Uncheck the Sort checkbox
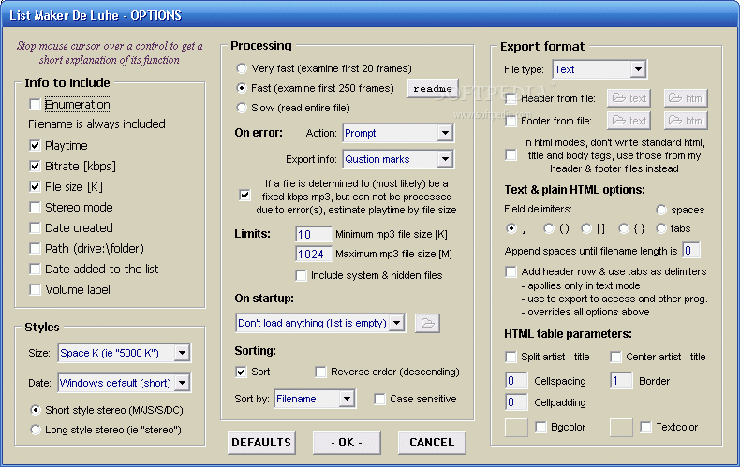Screen dimensions: 740x467 241,372
